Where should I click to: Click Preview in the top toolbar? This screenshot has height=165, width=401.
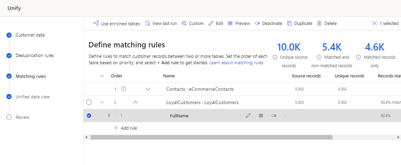(239, 23)
